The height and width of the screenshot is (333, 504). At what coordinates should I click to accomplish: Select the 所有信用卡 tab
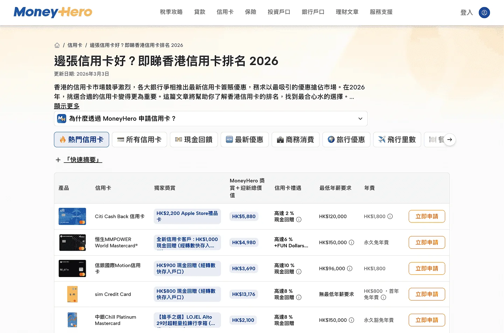coord(139,140)
